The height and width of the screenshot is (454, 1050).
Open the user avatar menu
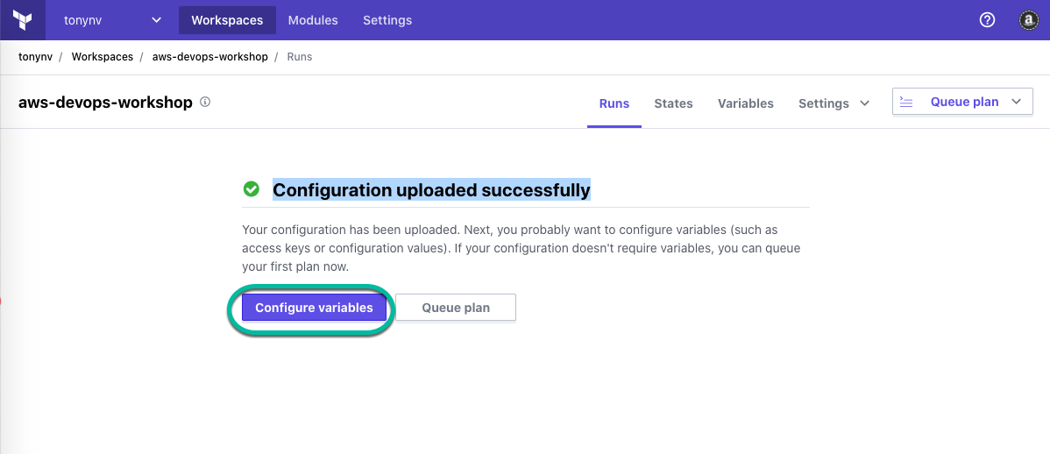[1029, 20]
